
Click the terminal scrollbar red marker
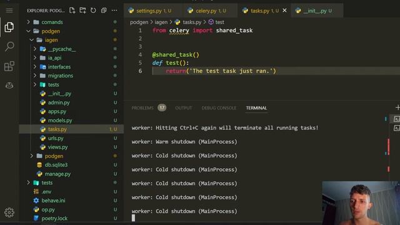(389, 147)
